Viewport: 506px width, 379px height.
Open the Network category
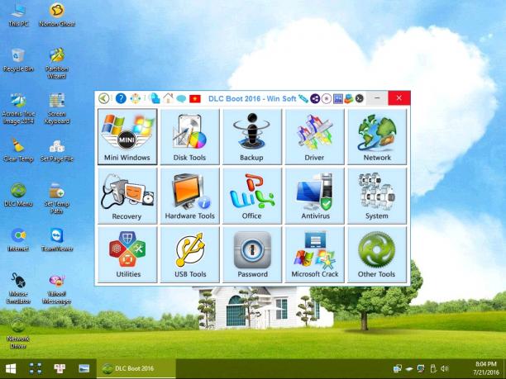click(376, 136)
